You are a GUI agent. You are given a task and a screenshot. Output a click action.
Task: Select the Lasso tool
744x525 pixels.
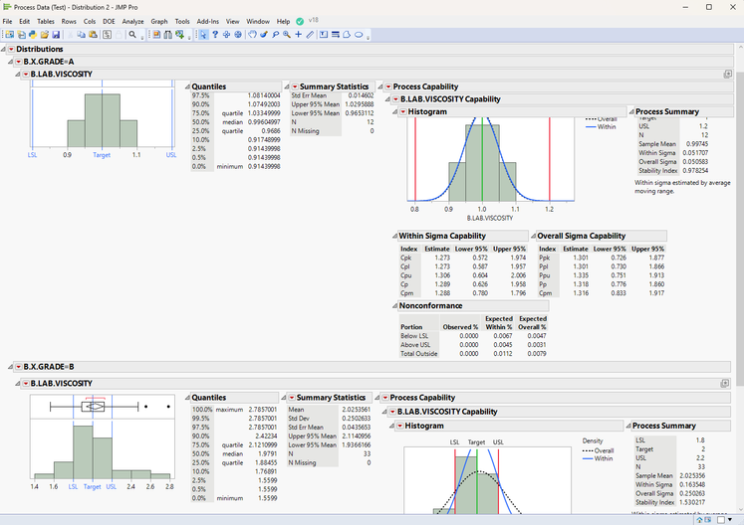pyautogui.click(x=275, y=34)
